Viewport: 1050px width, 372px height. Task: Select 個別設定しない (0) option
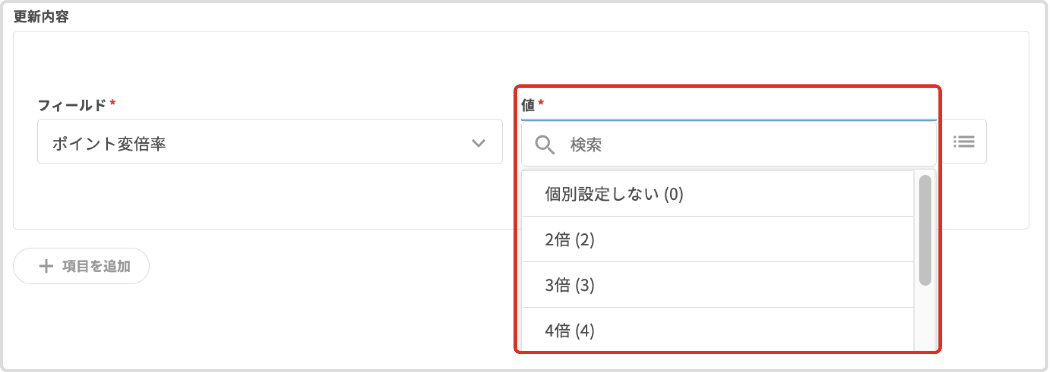[614, 194]
